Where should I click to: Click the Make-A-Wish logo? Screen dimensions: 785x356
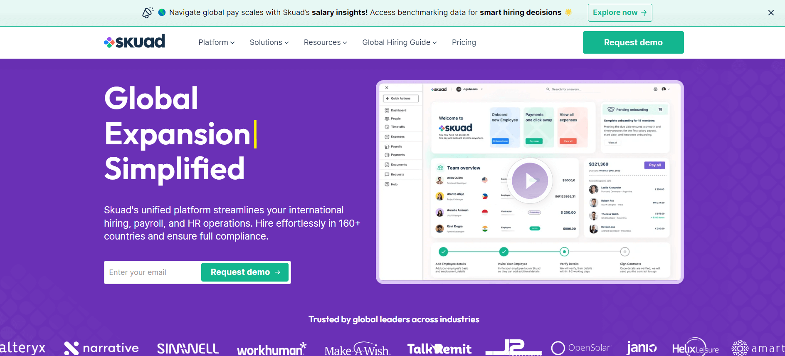[x=357, y=349]
